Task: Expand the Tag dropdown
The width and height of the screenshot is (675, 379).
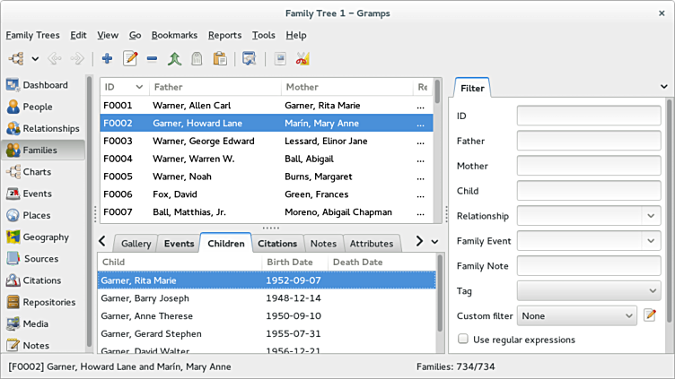Action: pos(651,291)
